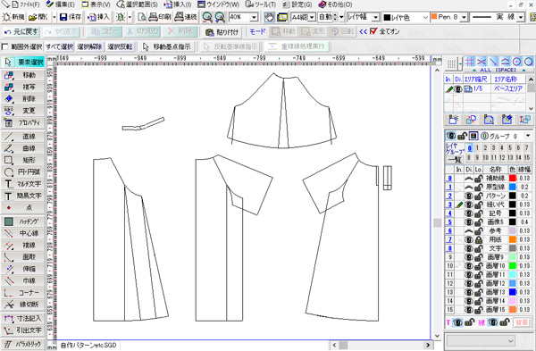Open the 設定(G) menu
Image resolution: width=536 pixels, height=351 pixels.
pyautogui.click(x=297, y=4)
